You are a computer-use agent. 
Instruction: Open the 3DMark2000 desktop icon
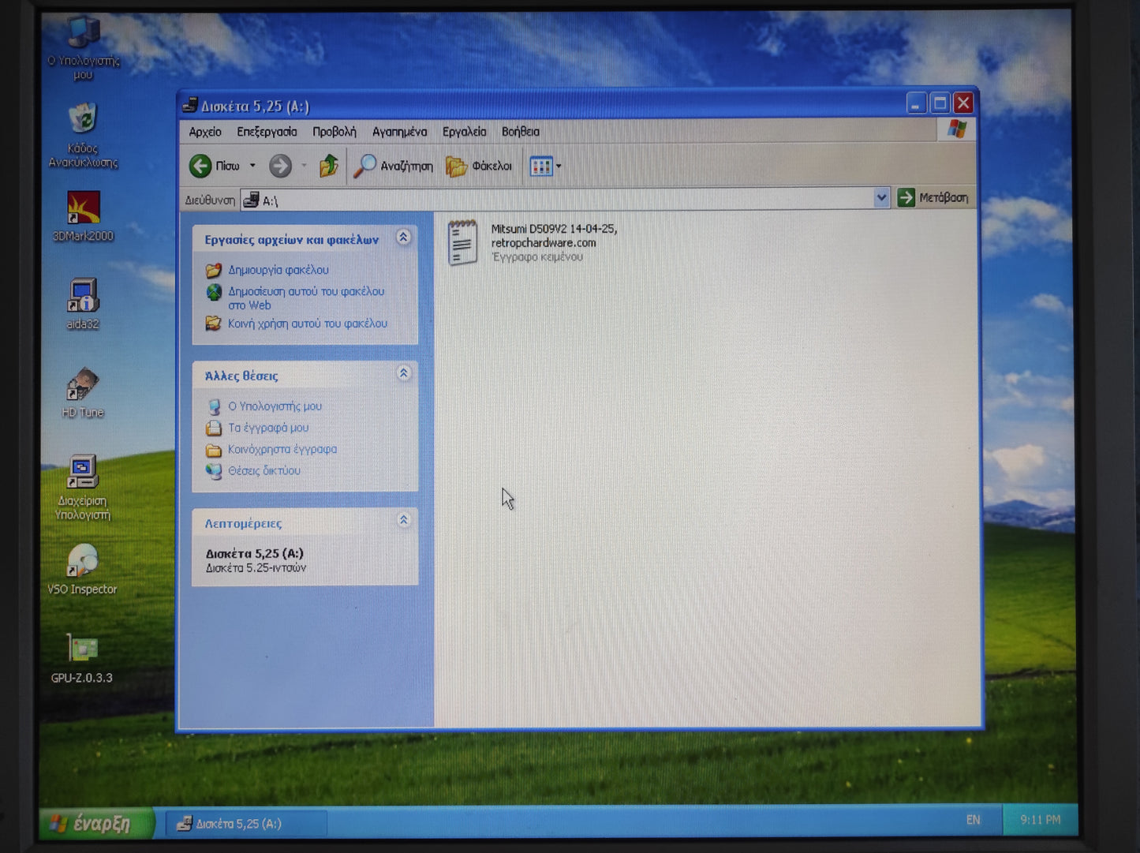[83, 208]
